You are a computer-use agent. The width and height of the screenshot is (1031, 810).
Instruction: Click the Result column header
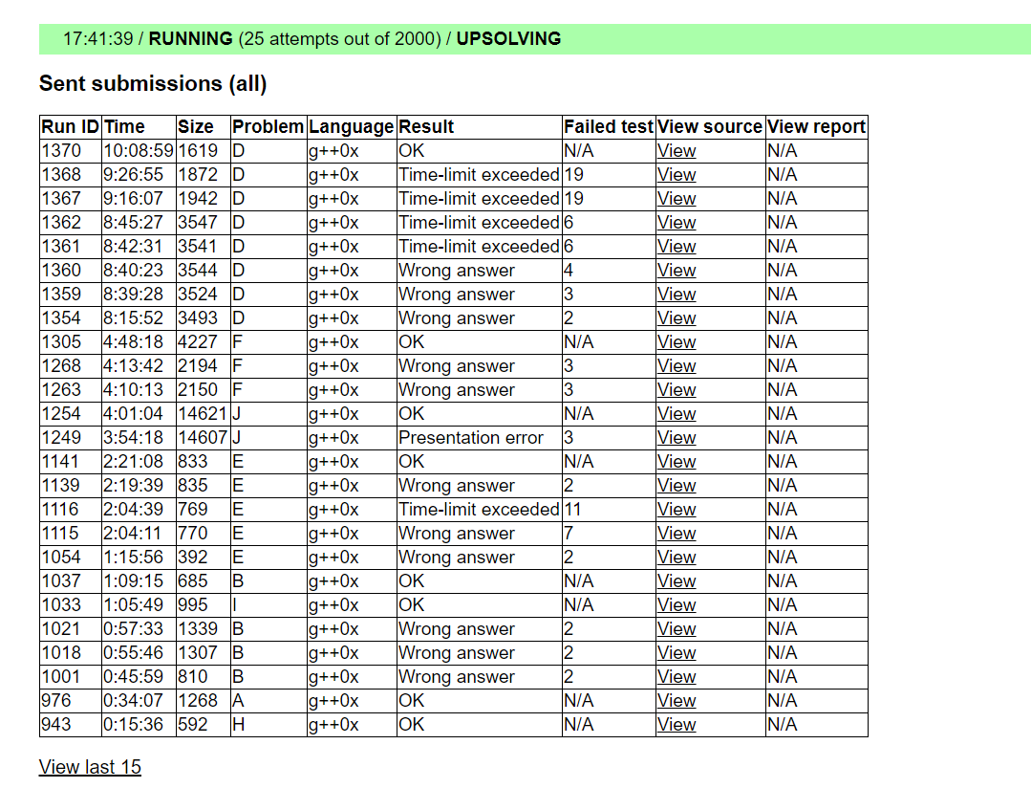click(426, 127)
